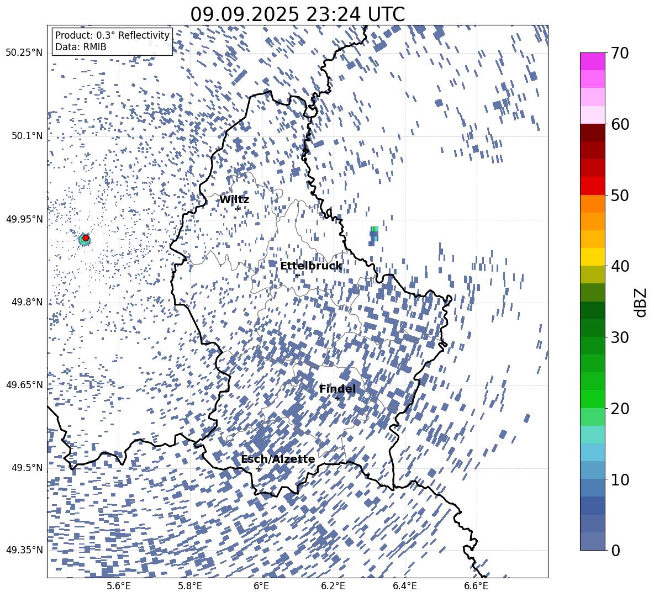The width and height of the screenshot is (654, 597).
Task: Click the colorbar 60 tick label
Action: [620, 124]
